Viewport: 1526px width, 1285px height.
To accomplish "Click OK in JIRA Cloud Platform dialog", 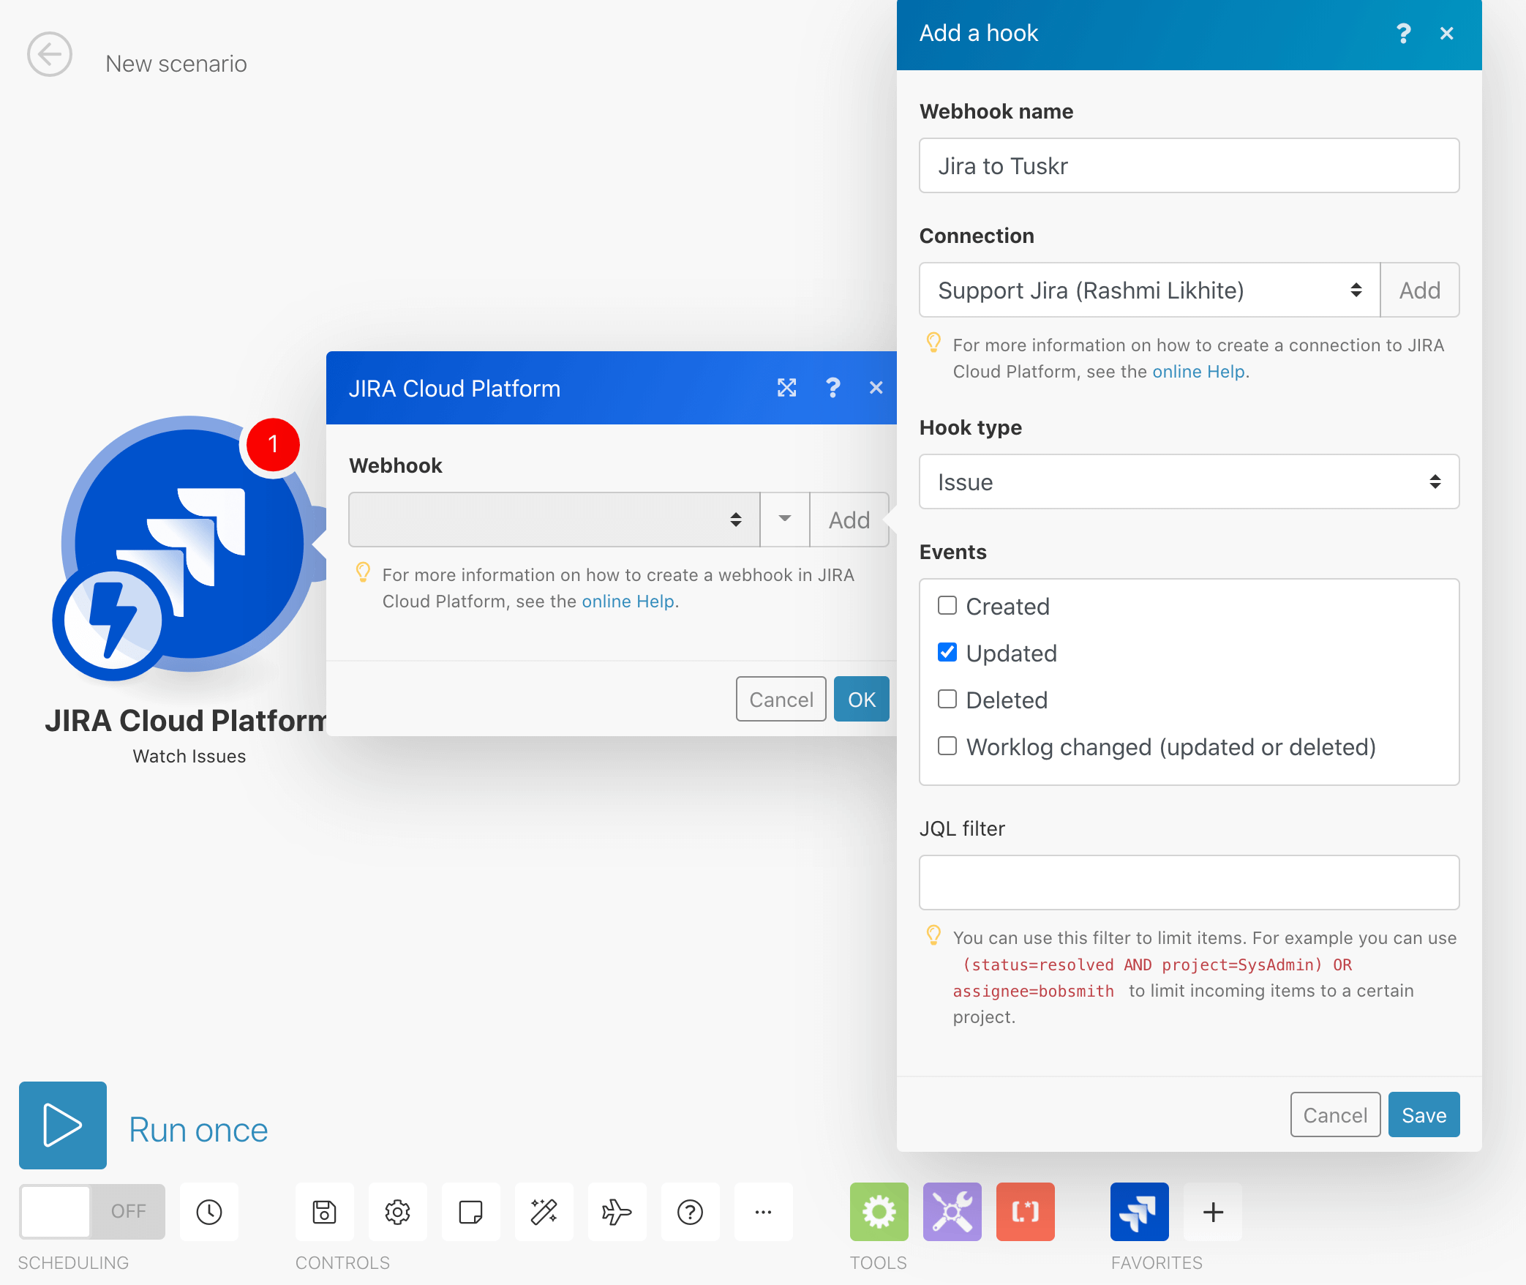I will [x=862, y=699].
